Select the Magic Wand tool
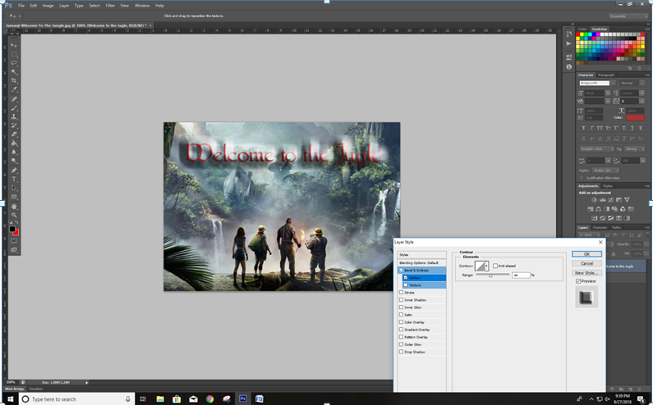Screen dimensions: 653x405 (14, 72)
